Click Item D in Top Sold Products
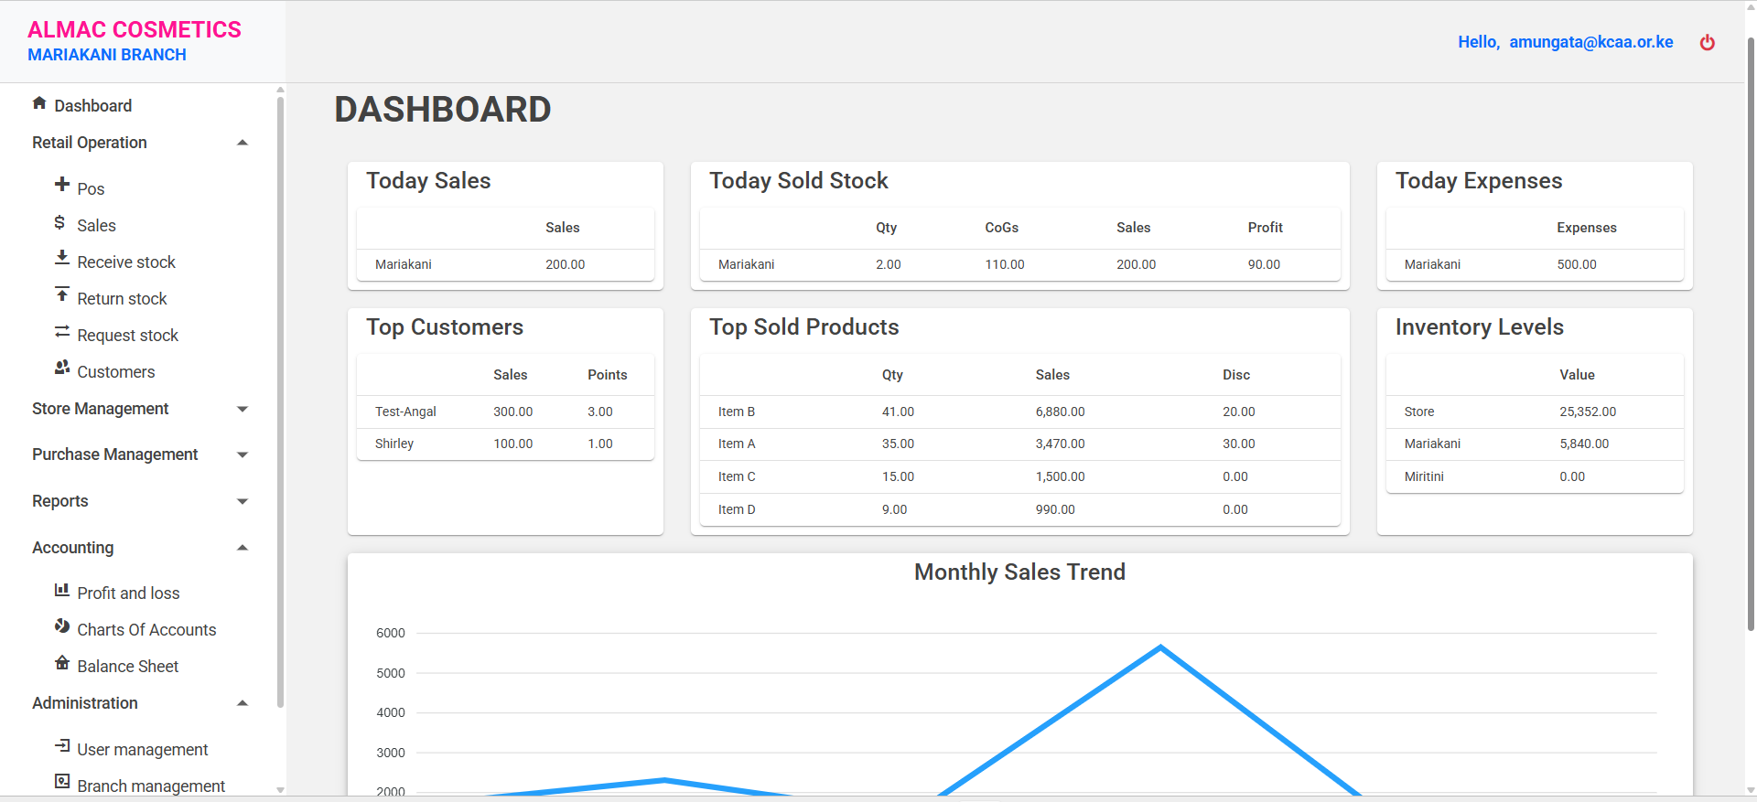This screenshot has height=802, width=1757. [737, 509]
